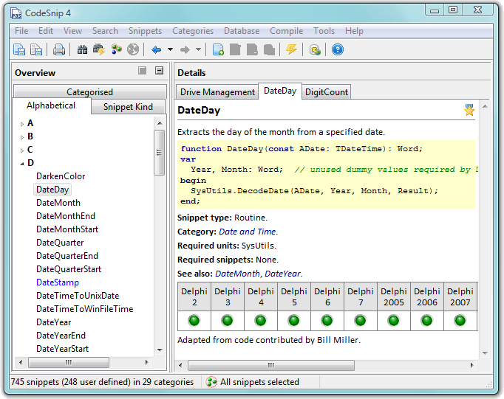Open the Snippets menu
The width and height of the screenshot is (504, 399).
pyautogui.click(x=145, y=31)
